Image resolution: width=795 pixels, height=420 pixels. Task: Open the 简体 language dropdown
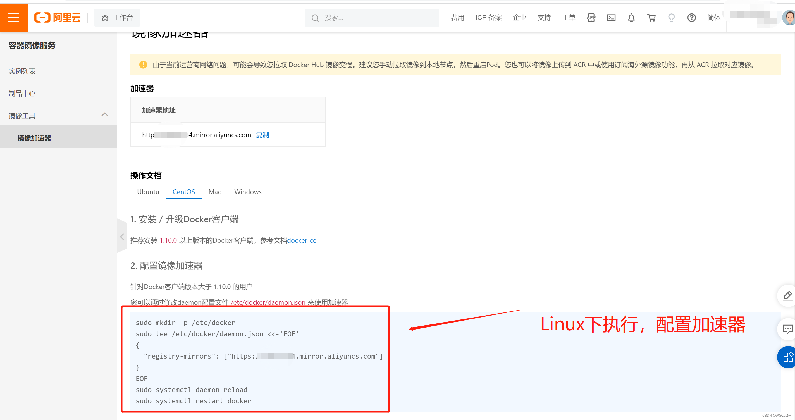713,18
